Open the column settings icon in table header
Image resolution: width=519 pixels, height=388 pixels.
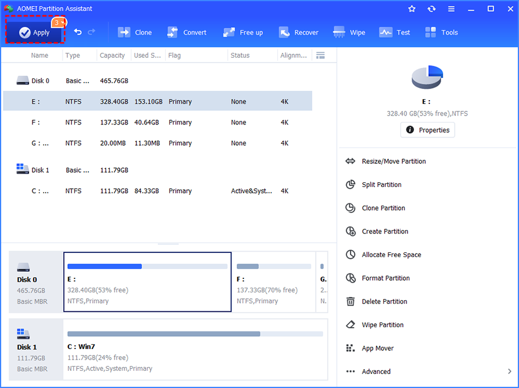click(x=320, y=55)
